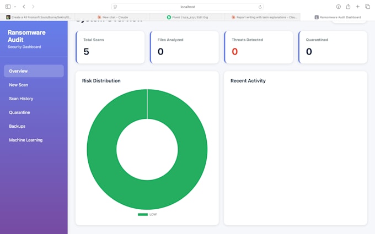
Task: Select Overview in the sidebar
Action: [x=34, y=71]
